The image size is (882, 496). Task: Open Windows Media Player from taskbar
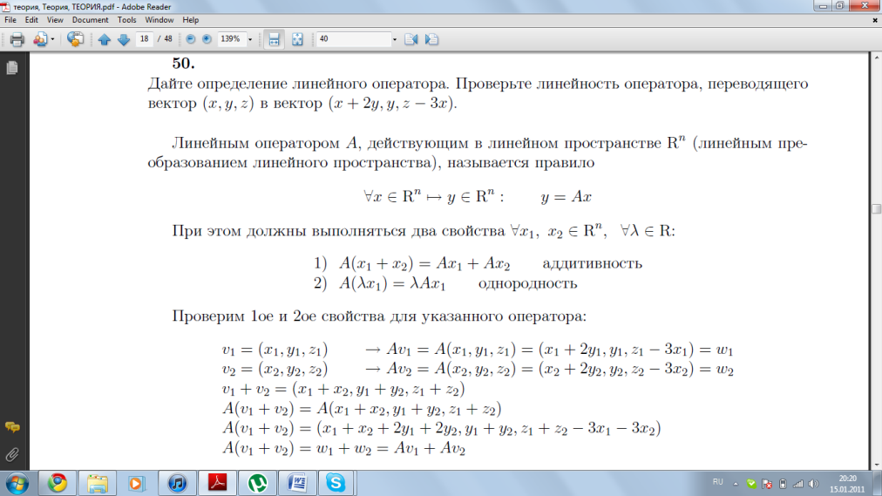136,483
